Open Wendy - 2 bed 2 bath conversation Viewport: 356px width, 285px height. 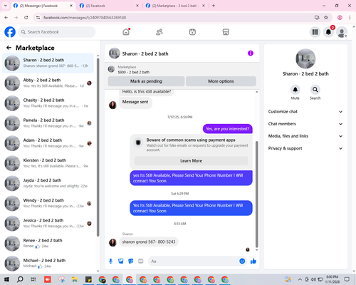click(48, 203)
